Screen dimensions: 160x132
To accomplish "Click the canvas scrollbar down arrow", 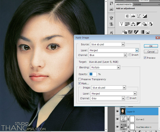I will [x=106, y=130].
